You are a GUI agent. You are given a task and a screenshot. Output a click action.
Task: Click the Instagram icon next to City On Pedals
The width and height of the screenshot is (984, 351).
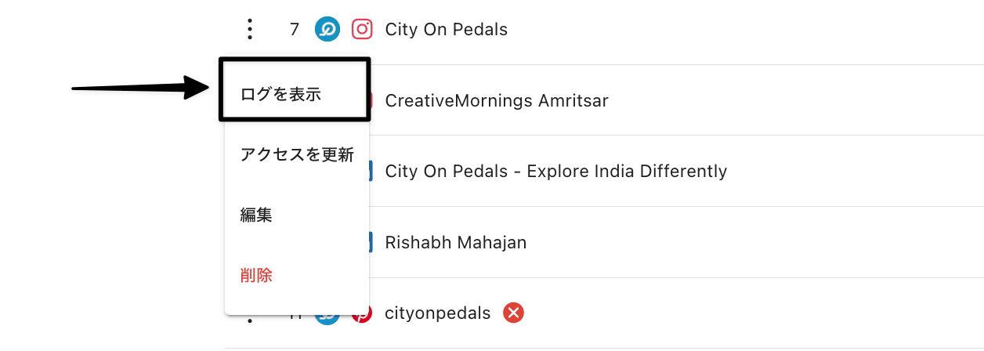point(362,30)
